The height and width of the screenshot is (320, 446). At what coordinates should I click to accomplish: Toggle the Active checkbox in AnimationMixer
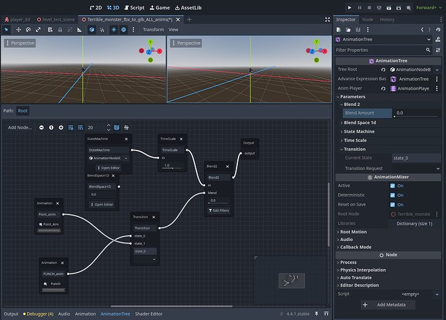(x=392, y=186)
